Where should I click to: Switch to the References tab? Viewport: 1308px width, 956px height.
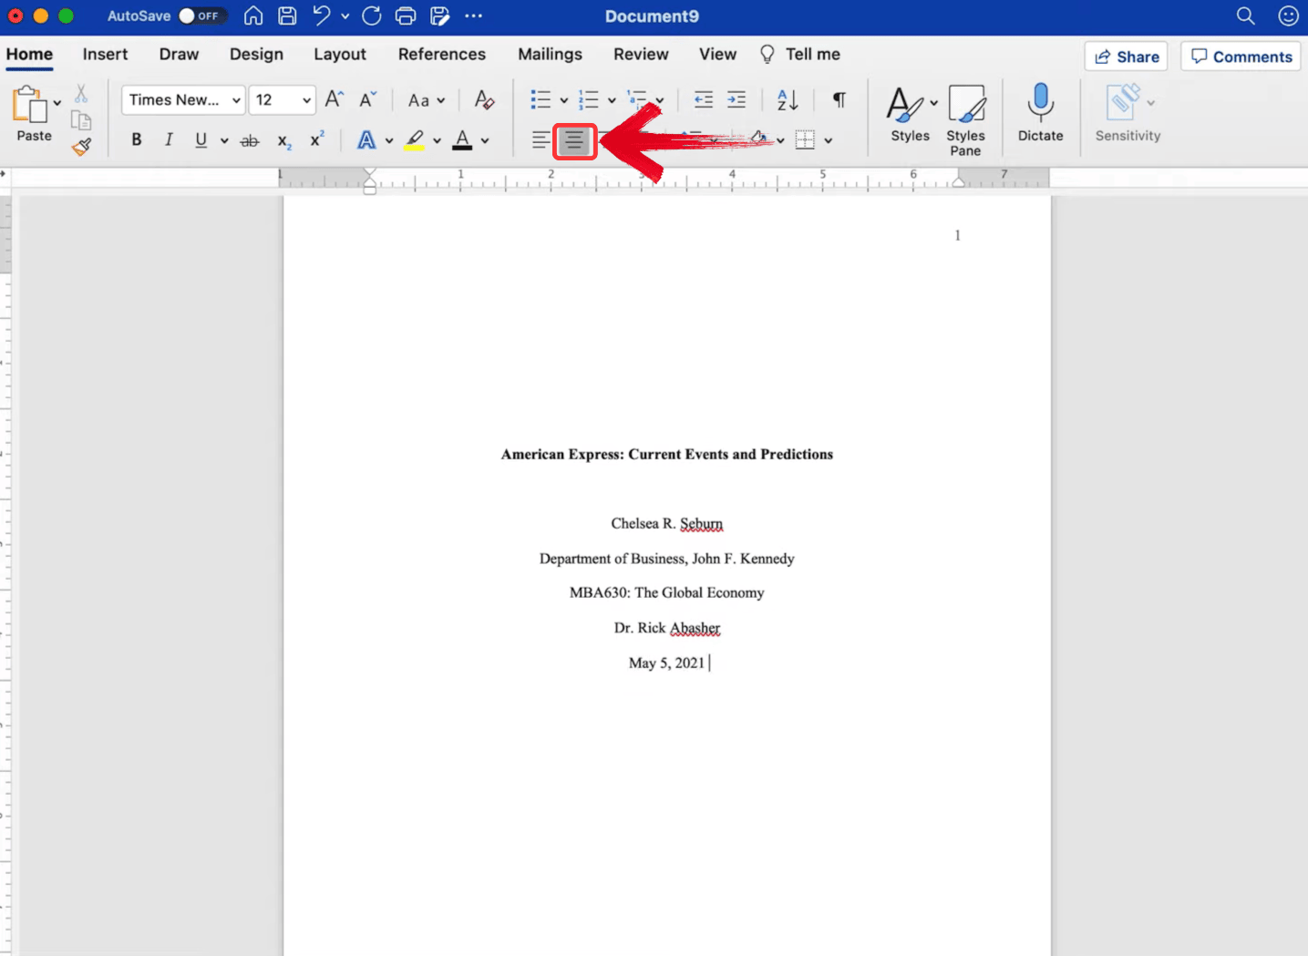tap(441, 54)
